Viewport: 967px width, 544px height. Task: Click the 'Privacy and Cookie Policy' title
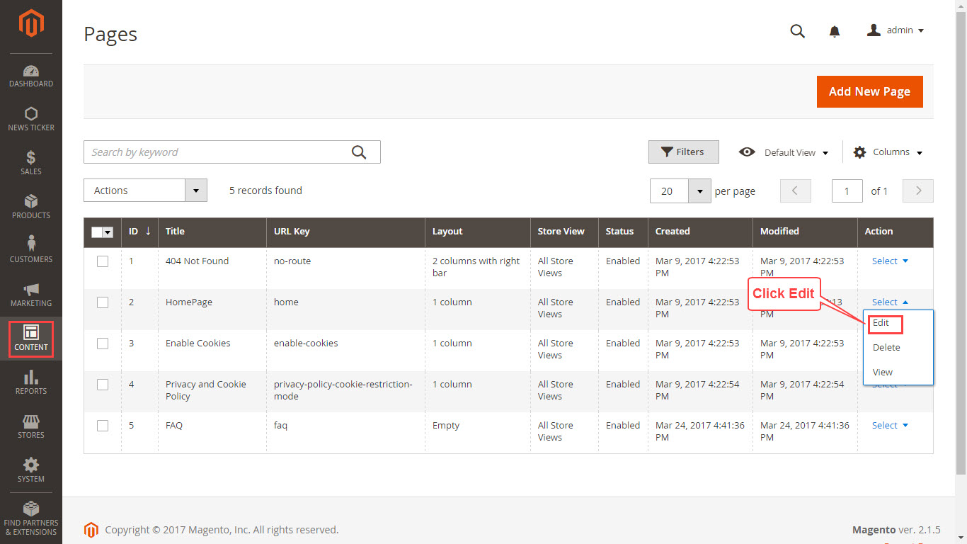[x=206, y=390]
